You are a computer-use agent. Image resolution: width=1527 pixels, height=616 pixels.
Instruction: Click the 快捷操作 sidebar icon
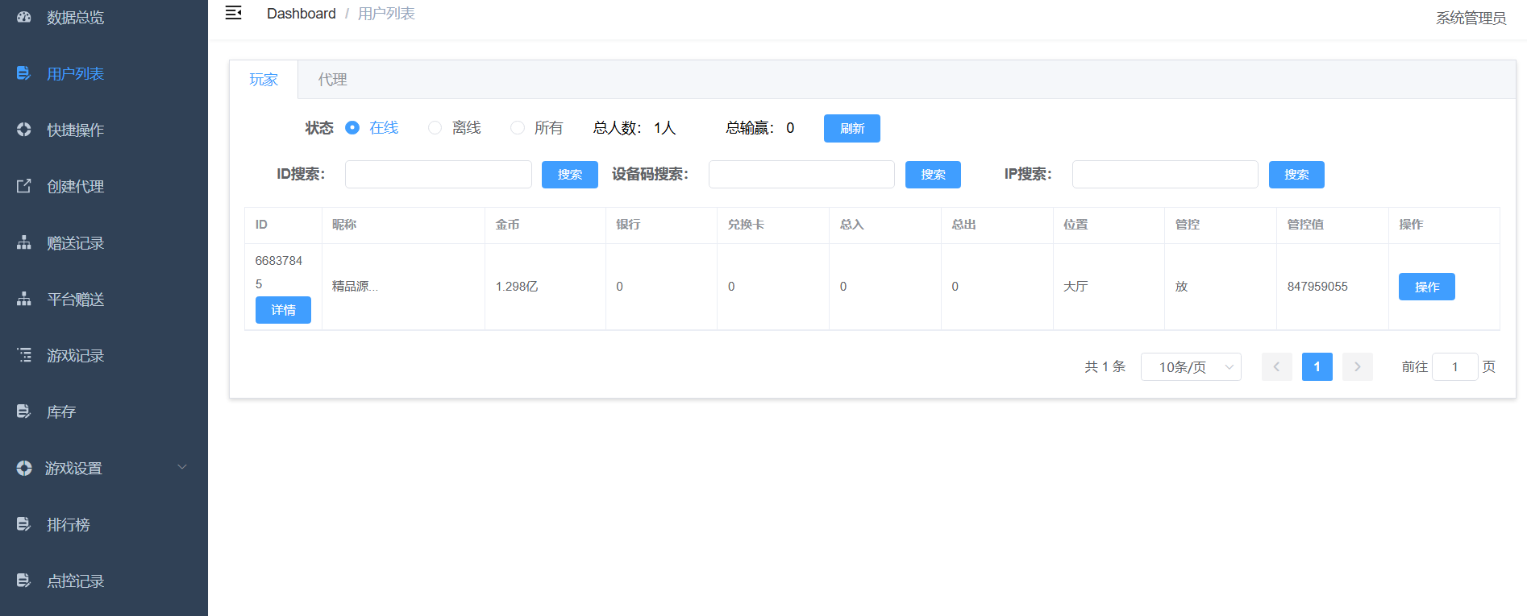tap(24, 130)
